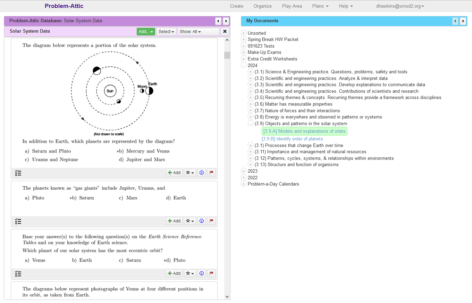The image size is (472, 303).
Task: Open star rating dropdown for diagram question
Action: [x=190, y=173]
